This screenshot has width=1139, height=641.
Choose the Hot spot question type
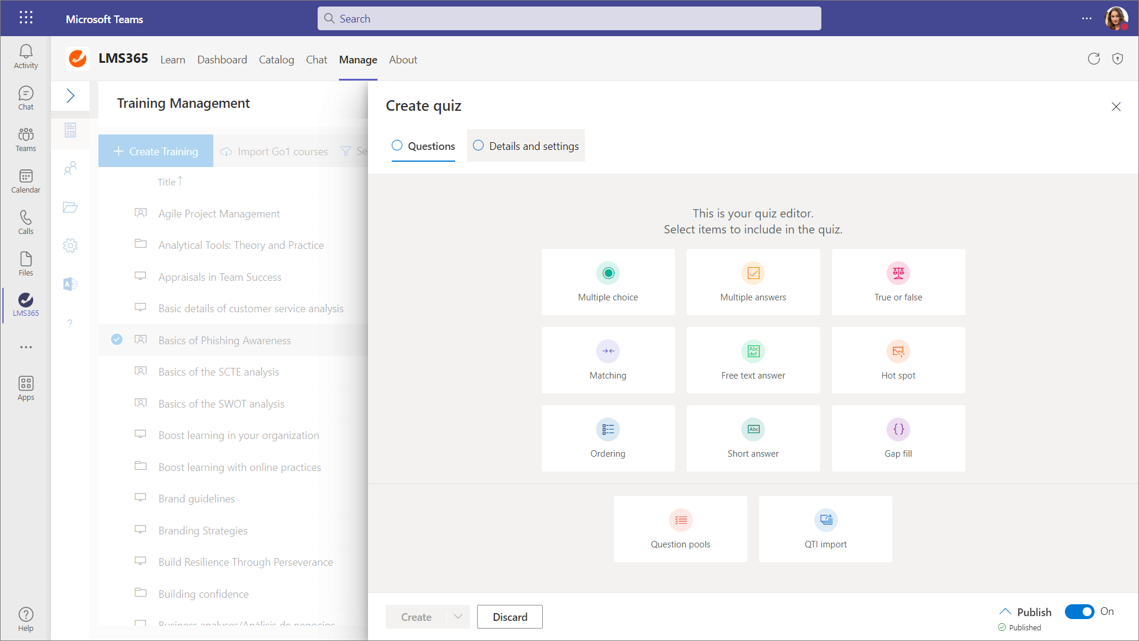click(898, 360)
